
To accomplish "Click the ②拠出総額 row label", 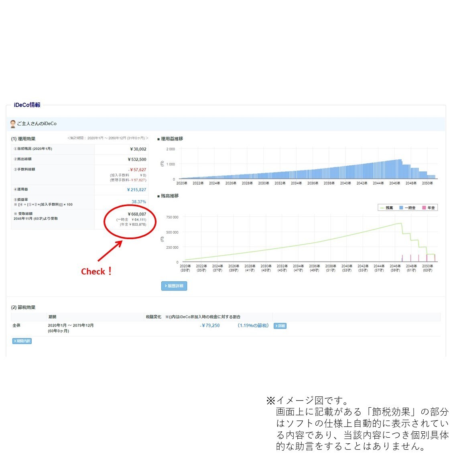I will (22, 159).
